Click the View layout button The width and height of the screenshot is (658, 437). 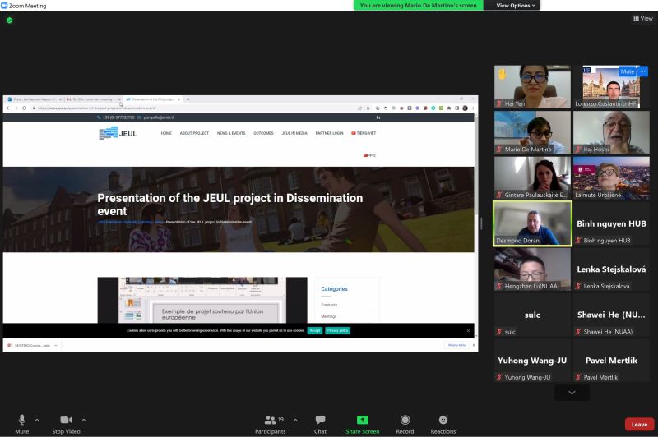click(642, 18)
